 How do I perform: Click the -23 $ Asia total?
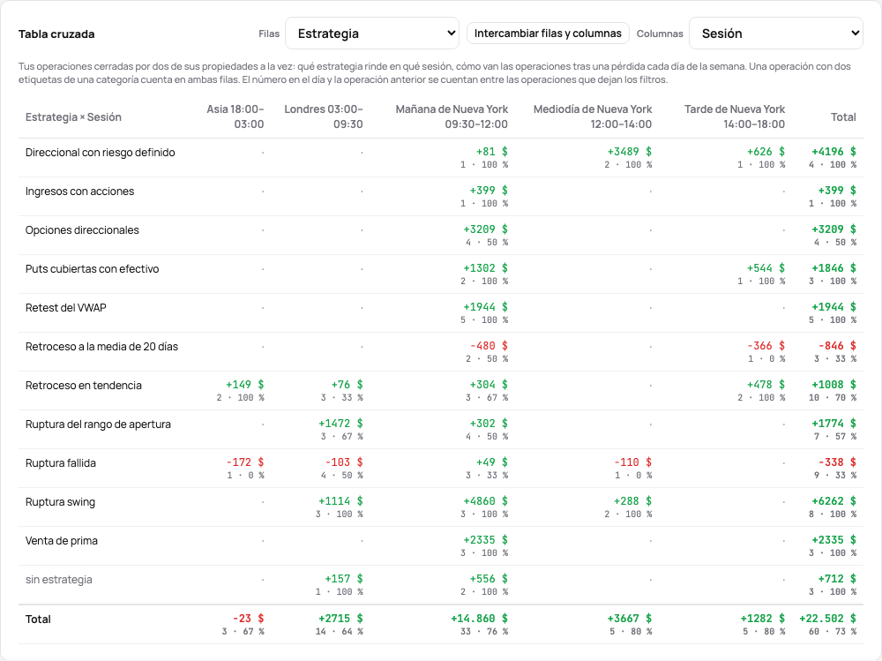point(248,619)
